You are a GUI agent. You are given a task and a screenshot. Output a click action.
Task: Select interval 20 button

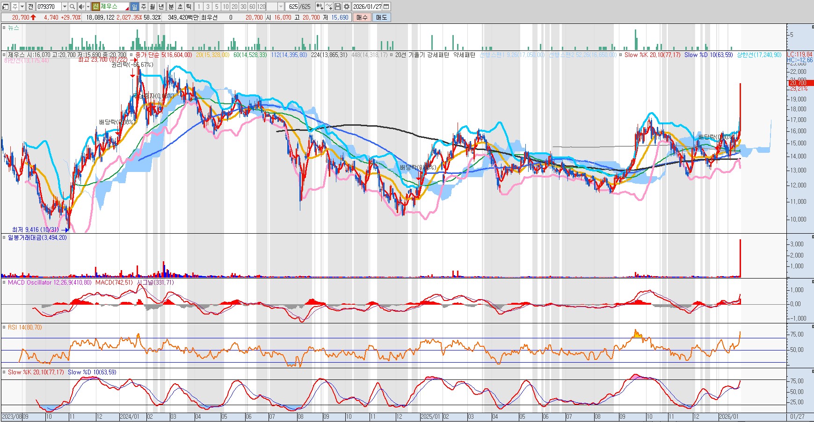[x=234, y=7]
